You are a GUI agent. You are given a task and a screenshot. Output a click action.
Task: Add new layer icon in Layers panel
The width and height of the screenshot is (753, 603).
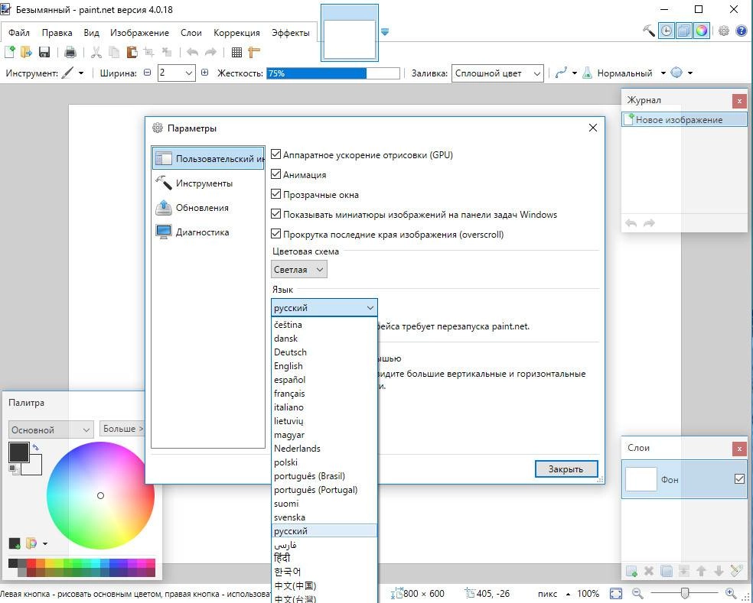coord(631,571)
